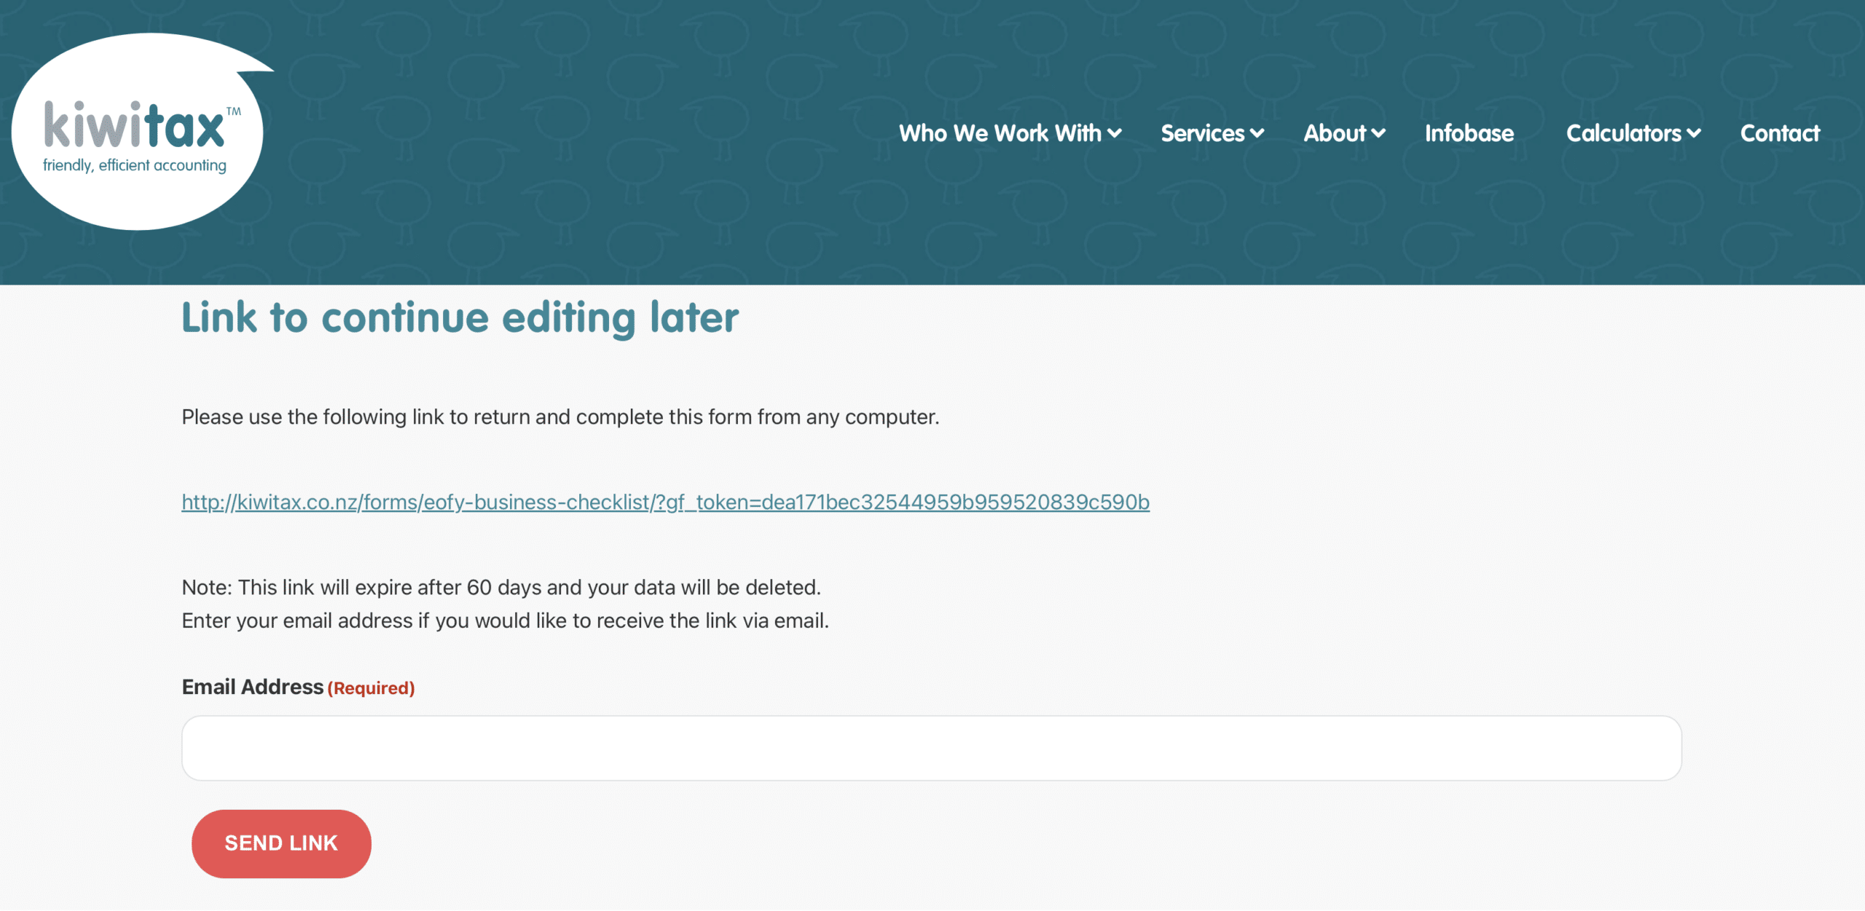Image resolution: width=1865 pixels, height=911 pixels.
Task: Click the 'Enter your email address' instruction text
Action: tap(506, 621)
